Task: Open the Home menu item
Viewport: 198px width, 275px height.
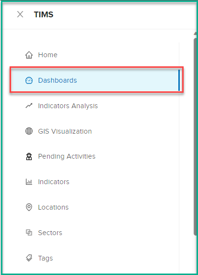Action: click(x=48, y=55)
